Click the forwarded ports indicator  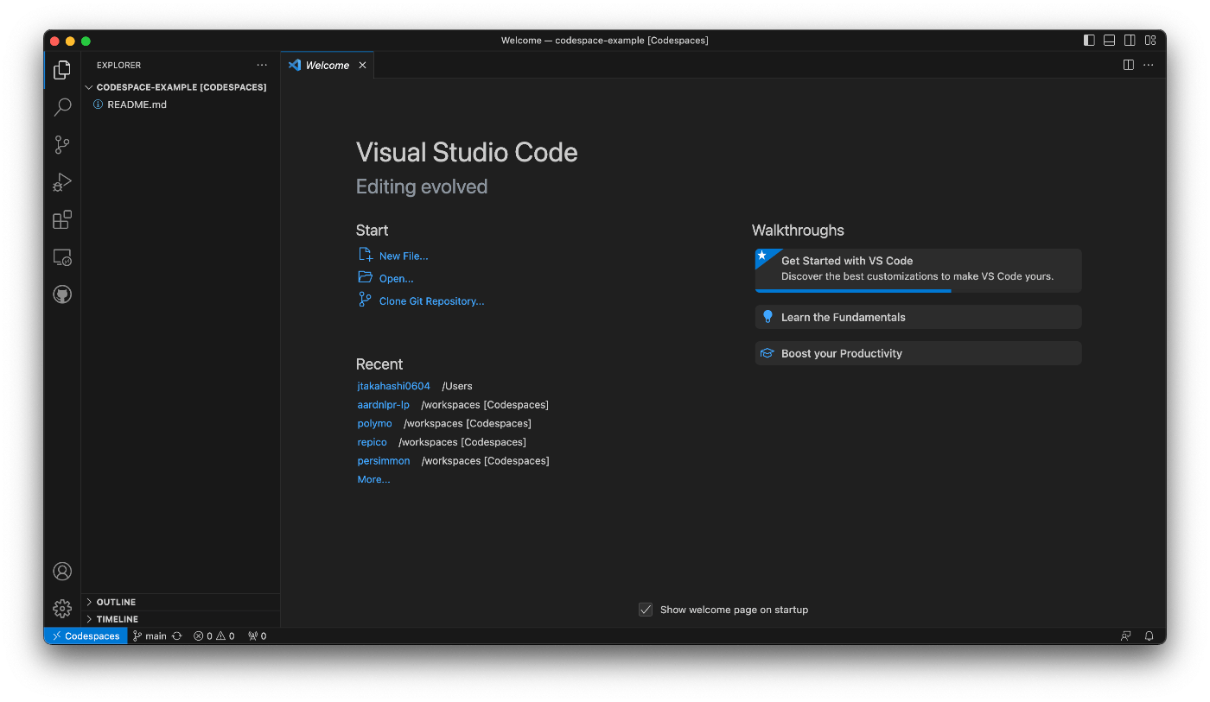tap(258, 636)
